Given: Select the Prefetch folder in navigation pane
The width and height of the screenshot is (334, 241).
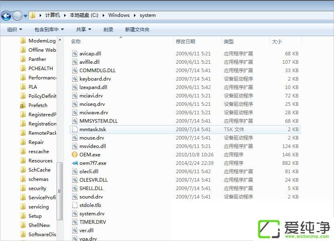Looking at the screenshot, I should (x=34, y=105).
